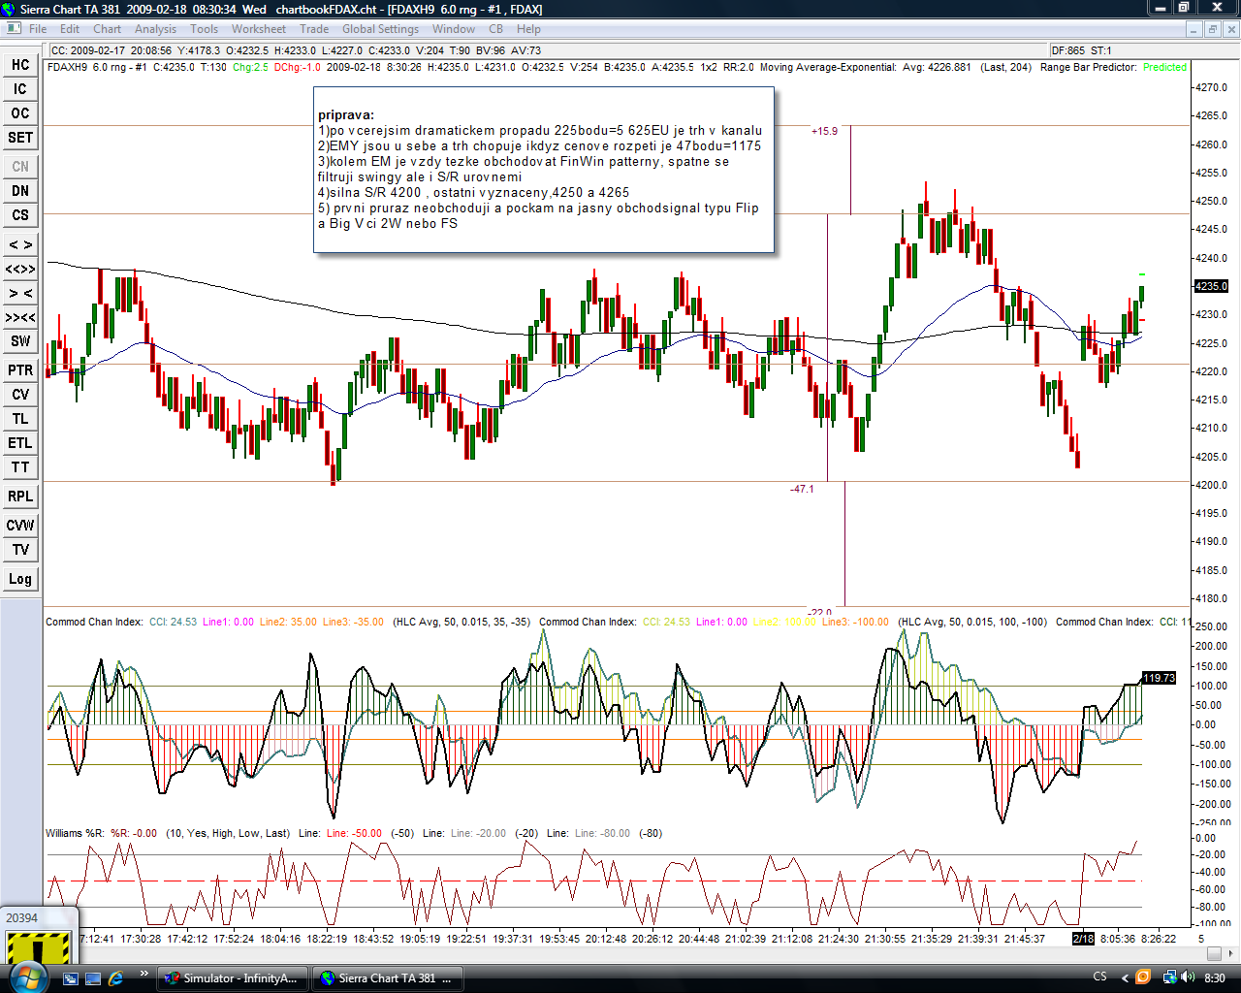Open the Edit menu
1241x993 pixels.
pos(70,29)
